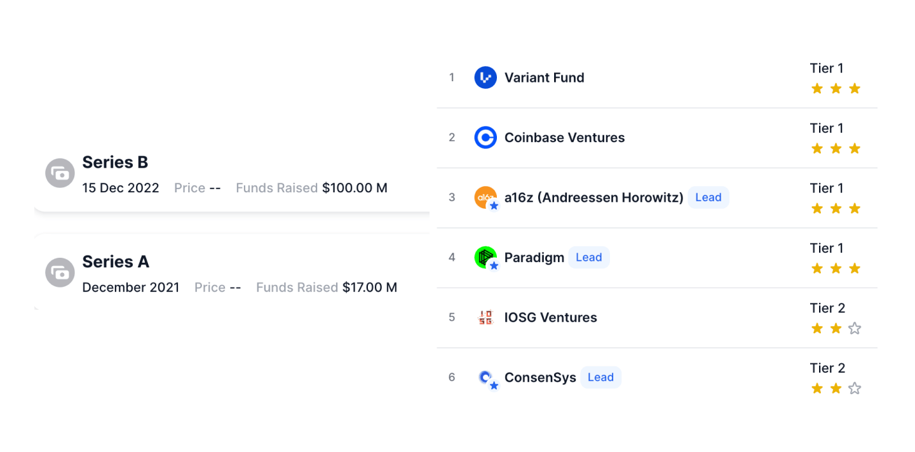Click the empty third star for ConsenSys
The width and height of the screenshot is (915, 452).
coord(855,388)
